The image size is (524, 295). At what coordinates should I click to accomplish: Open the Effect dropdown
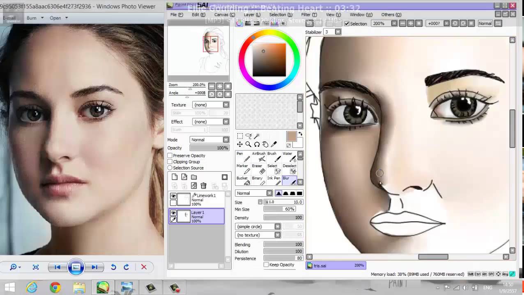(x=211, y=122)
